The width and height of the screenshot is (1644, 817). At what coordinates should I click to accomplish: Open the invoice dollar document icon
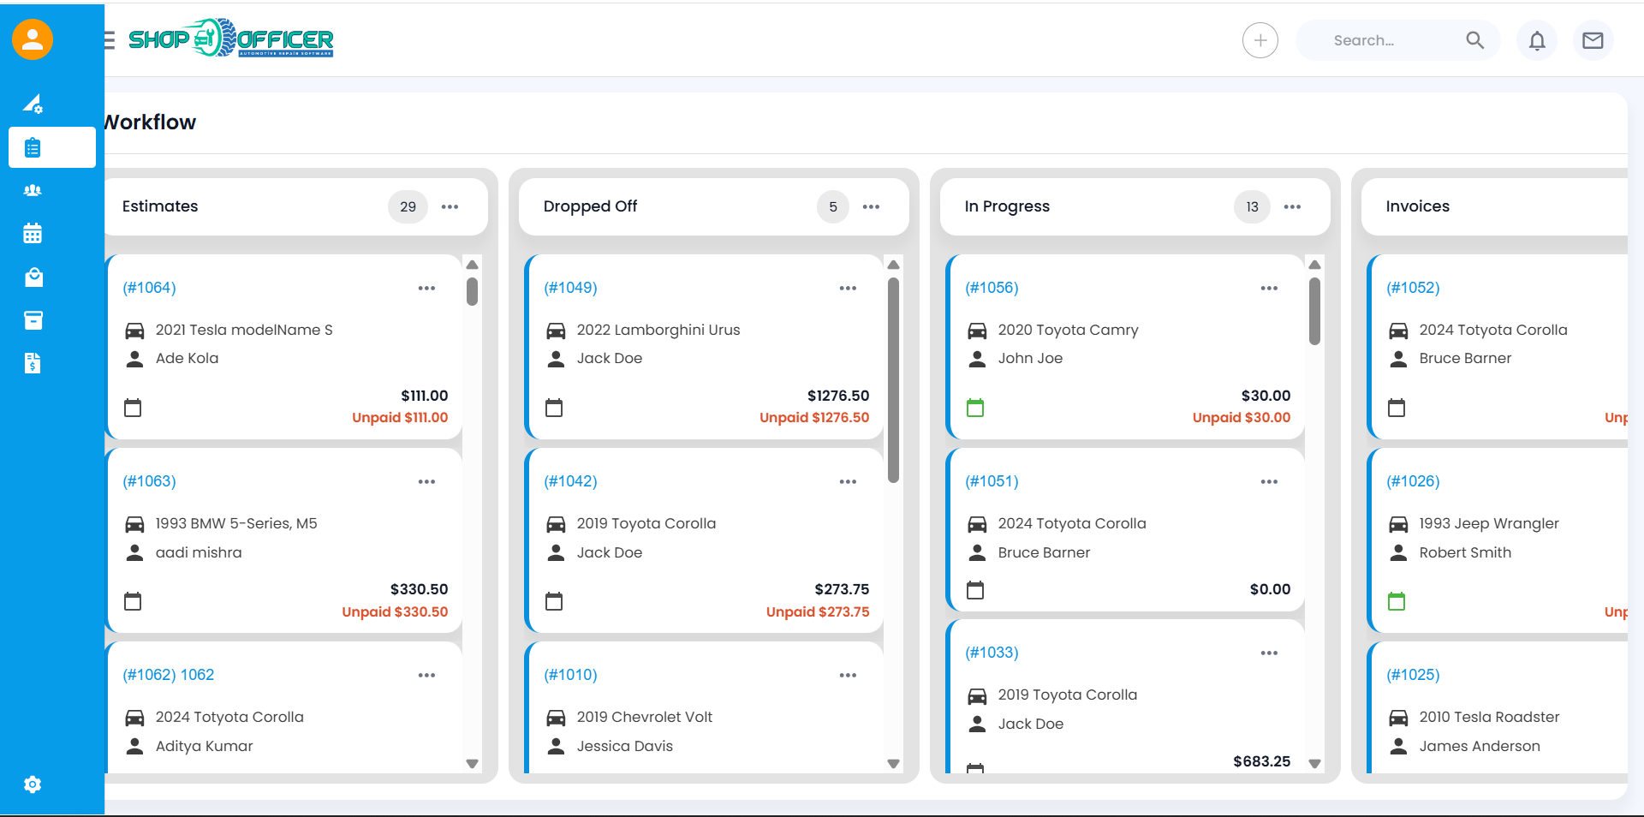(x=33, y=363)
